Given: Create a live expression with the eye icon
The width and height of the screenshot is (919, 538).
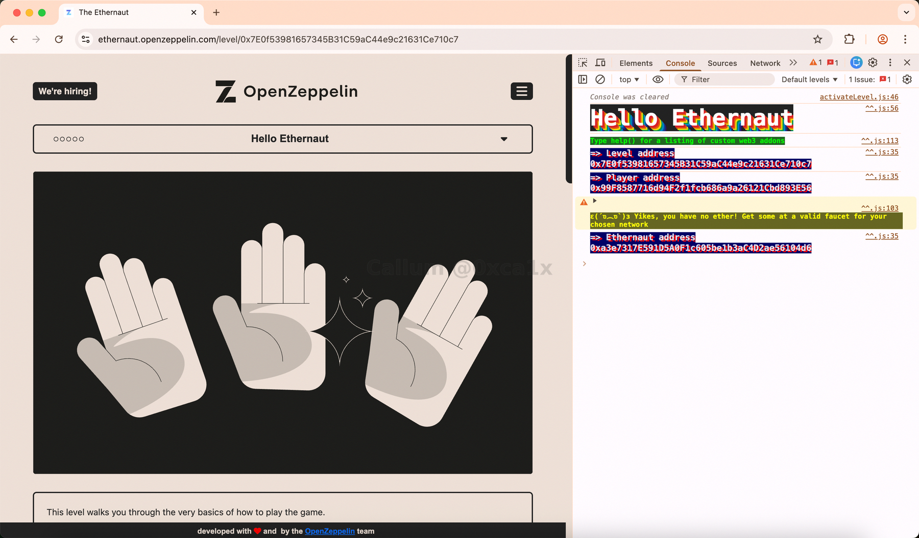Looking at the screenshot, I should point(658,79).
